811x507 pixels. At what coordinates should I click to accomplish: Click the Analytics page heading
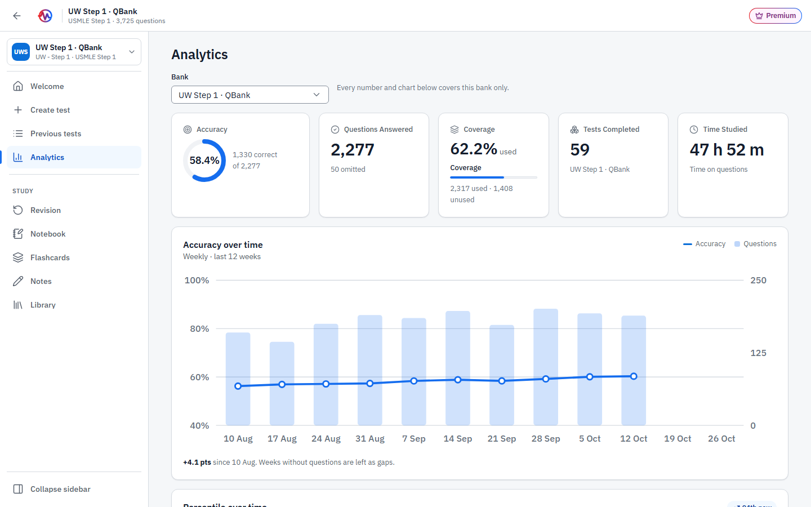pyautogui.click(x=199, y=55)
